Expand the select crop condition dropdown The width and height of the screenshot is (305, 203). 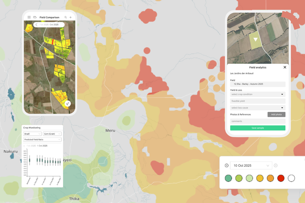pyautogui.click(x=258, y=94)
